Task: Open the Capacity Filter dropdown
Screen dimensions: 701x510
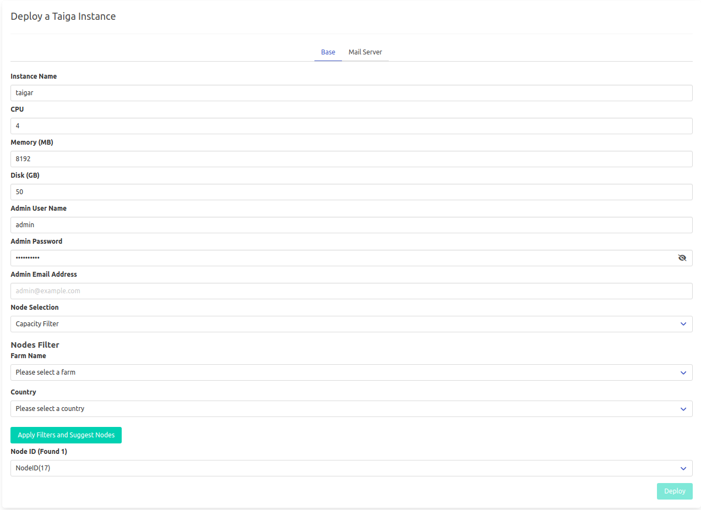Action: 341,324
